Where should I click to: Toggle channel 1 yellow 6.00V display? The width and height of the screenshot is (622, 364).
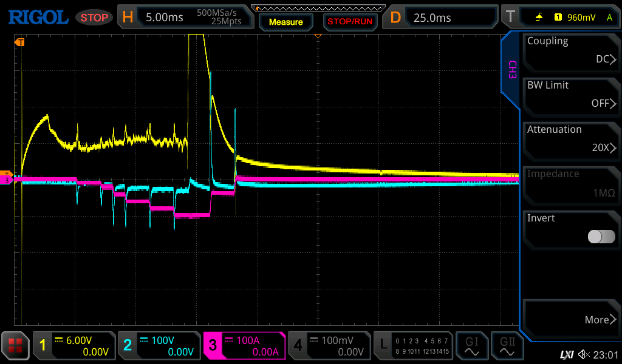(74, 346)
